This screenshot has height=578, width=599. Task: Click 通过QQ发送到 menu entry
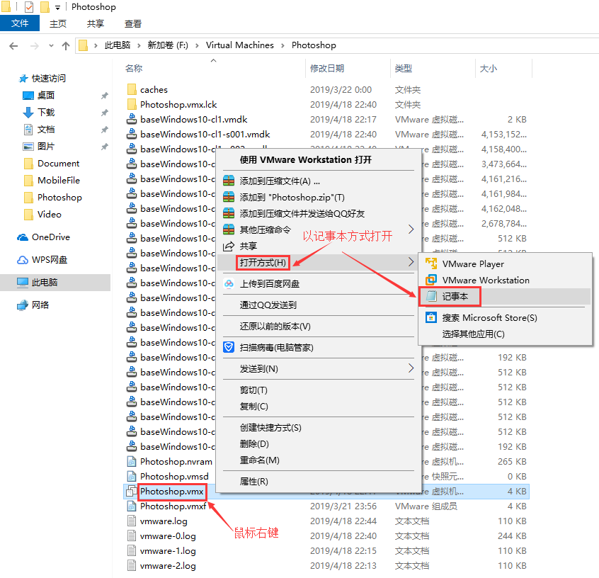click(268, 305)
